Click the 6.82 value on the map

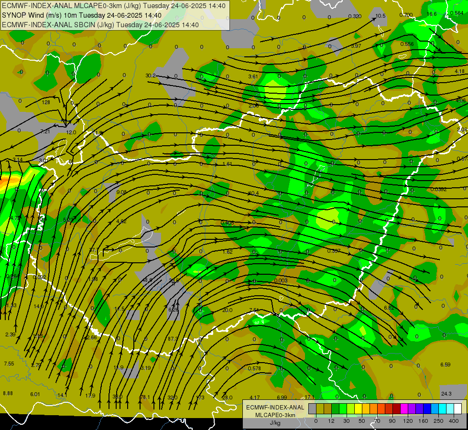(389, 308)
